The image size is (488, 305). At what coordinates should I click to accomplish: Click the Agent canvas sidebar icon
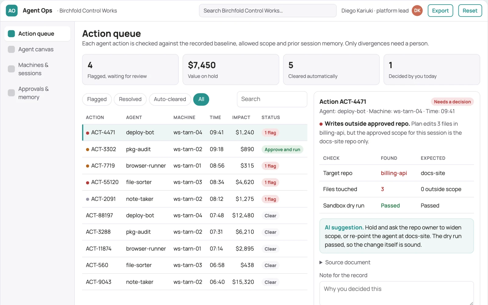[x=11, y=49]
